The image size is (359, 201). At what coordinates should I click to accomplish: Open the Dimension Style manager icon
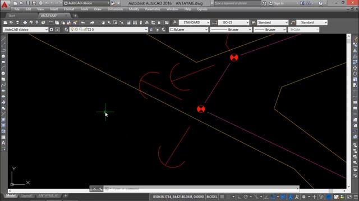(214, 22)
